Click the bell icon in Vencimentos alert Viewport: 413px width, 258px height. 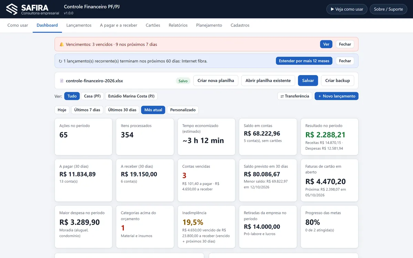tap(62, 44)
